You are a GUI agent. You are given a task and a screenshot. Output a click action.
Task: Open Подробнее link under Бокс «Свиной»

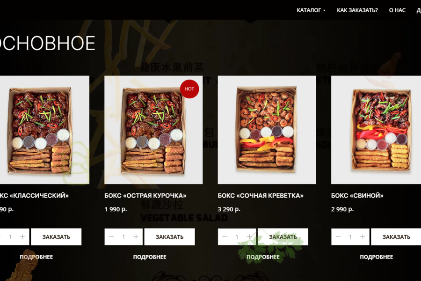(376, 257)
